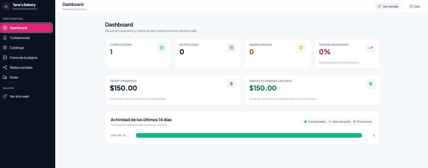Go to Fotos de la página section
Viewport: 428px width, 168px height.
[x=26, y=58]
